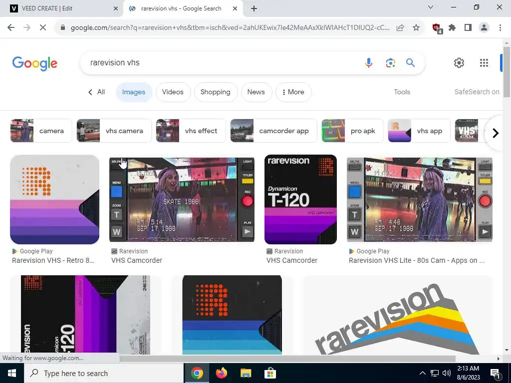Switch to Videos results
This screenshot has height=383, width=511.
coord(173,92)
